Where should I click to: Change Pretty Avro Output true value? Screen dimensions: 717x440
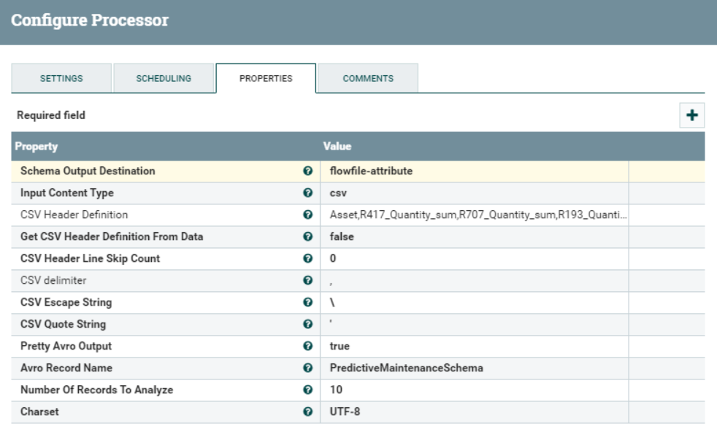[x=474, y=347]
